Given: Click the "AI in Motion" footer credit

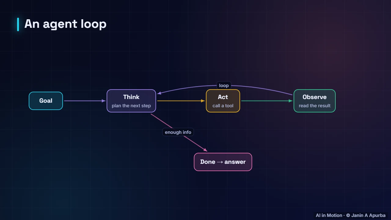Looking at the screenshot, I should [351, 215].
